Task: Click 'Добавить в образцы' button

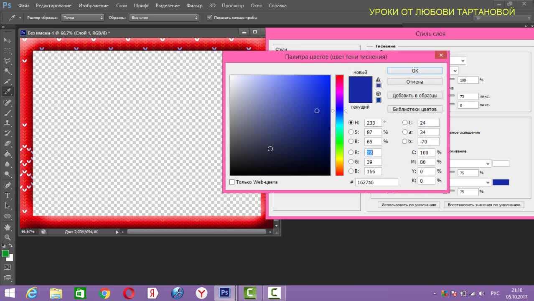Action: (415, 95)
